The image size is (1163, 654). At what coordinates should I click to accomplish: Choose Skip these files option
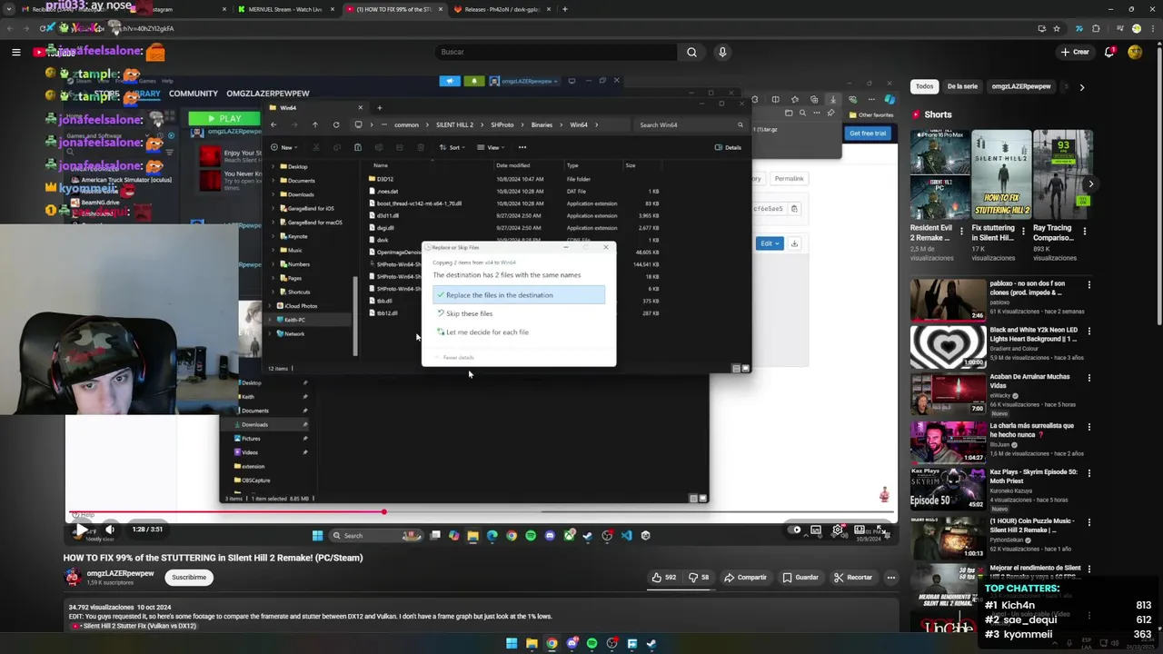pos(469,313)
